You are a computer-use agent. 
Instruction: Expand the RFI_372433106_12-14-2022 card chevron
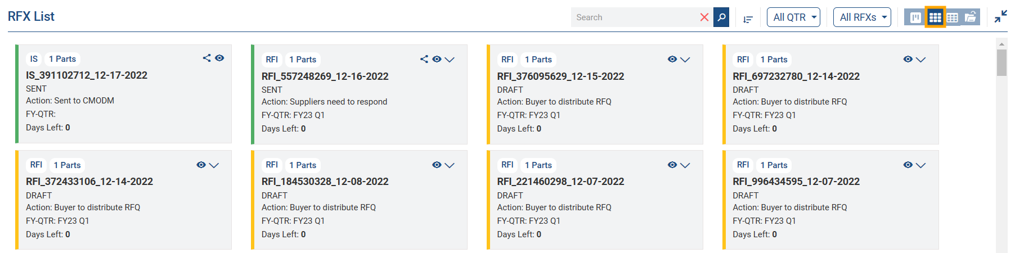[214, 165]
